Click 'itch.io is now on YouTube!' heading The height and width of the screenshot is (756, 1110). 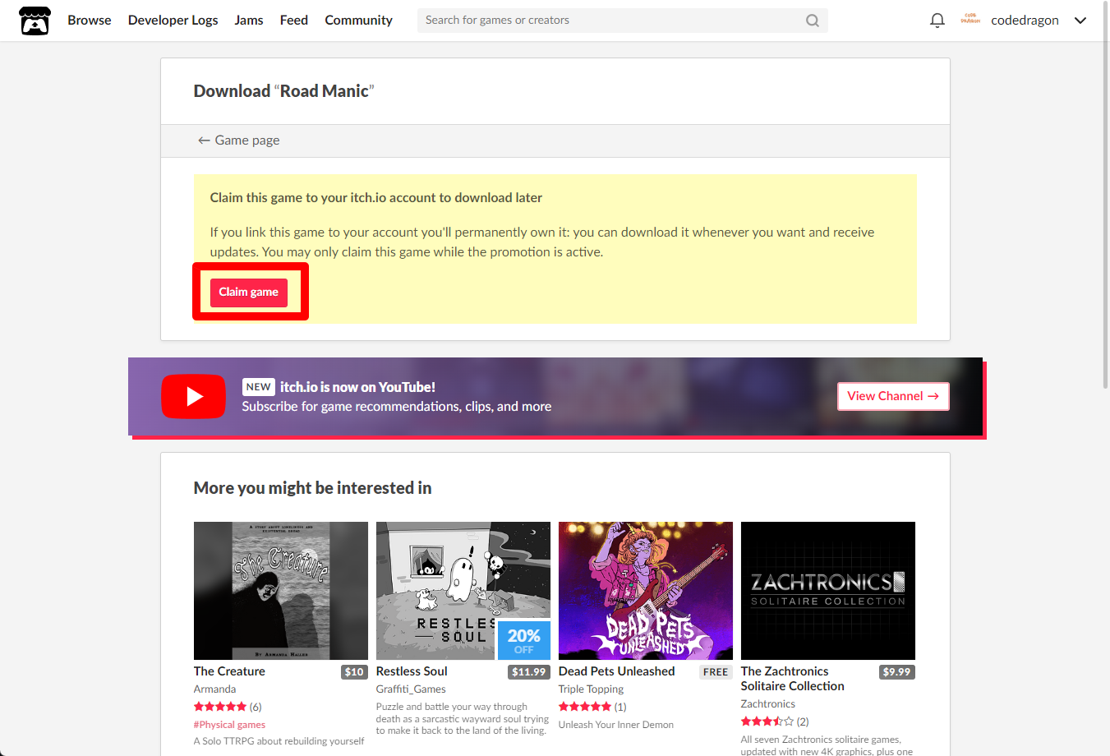coord(357,387)
